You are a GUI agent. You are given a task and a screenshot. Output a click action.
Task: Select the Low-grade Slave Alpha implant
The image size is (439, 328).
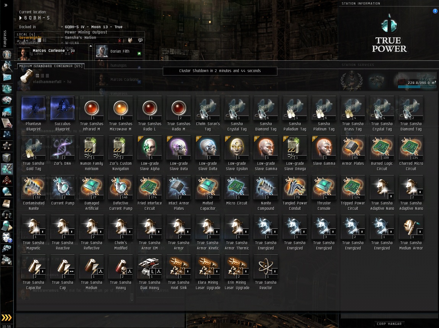coord(150,153)
